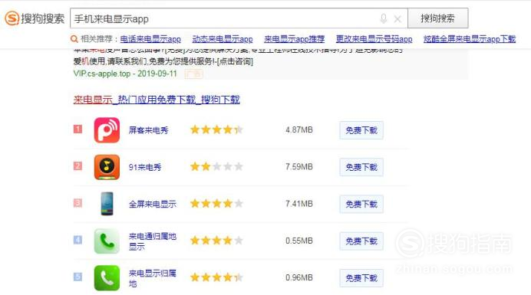Image resolution: width=531 pixels, height=295 pixels.
Task: Open the 91来电秀 app name link
Action: [x=145, y=167]
